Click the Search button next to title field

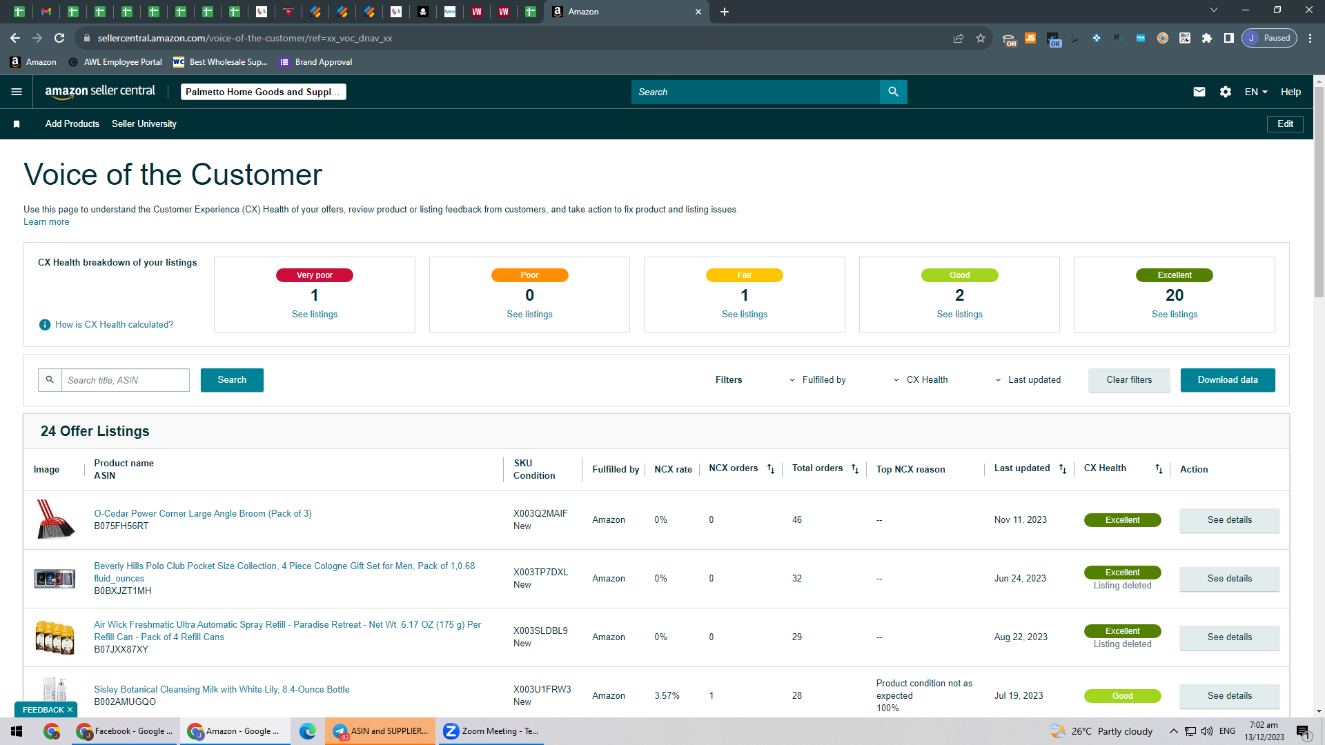pos(232,380)
